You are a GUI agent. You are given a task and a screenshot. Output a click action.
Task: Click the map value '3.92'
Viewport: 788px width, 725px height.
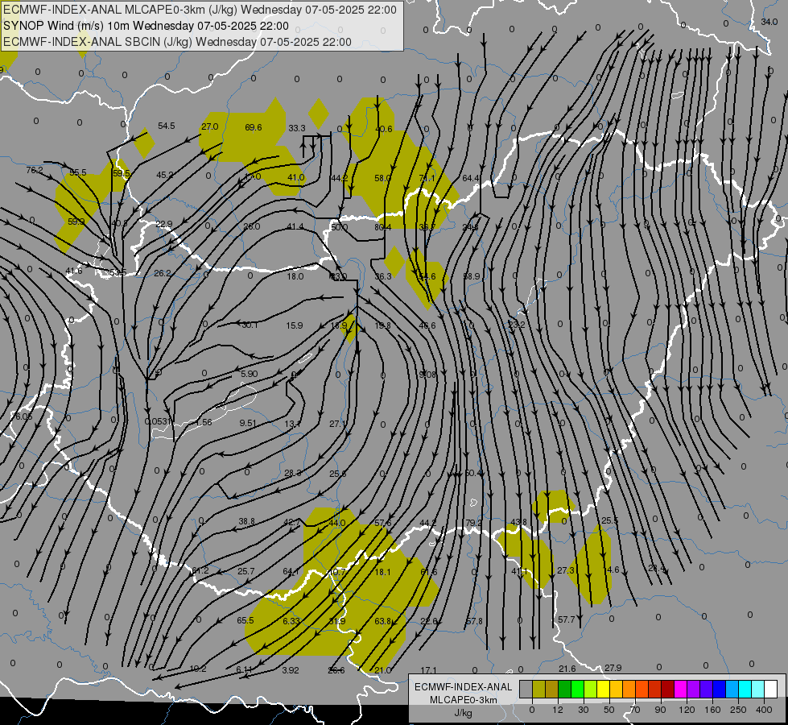(291, 670)
